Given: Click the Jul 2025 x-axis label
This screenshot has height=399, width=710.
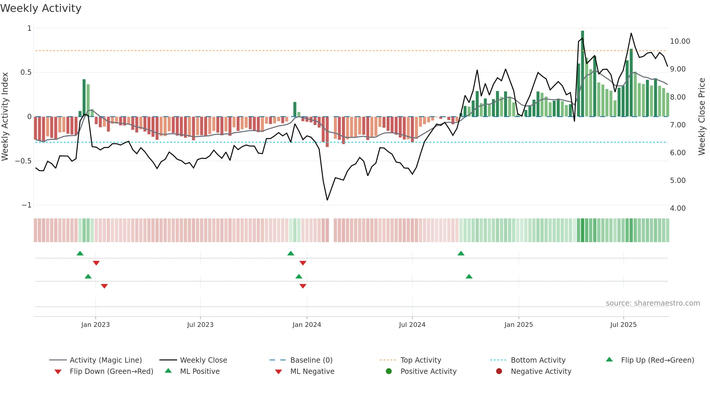Looking at the screenshot, I should 623,325.
